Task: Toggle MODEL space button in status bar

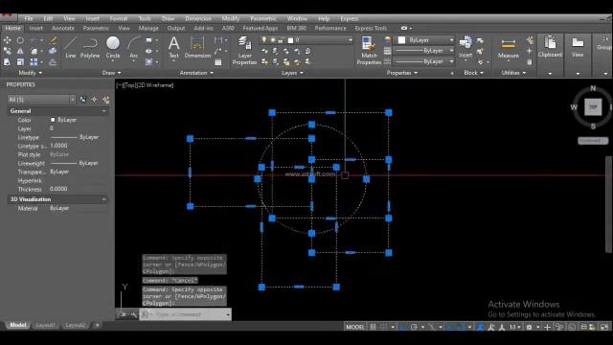Action: 355,327
